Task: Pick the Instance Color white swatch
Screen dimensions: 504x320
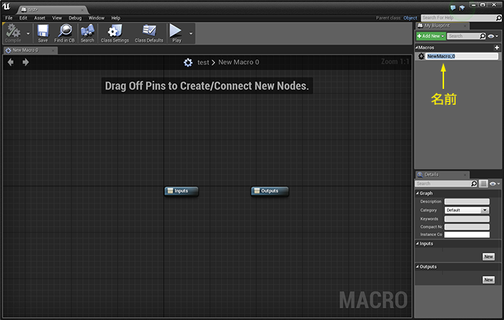Action: coord(466,235)
